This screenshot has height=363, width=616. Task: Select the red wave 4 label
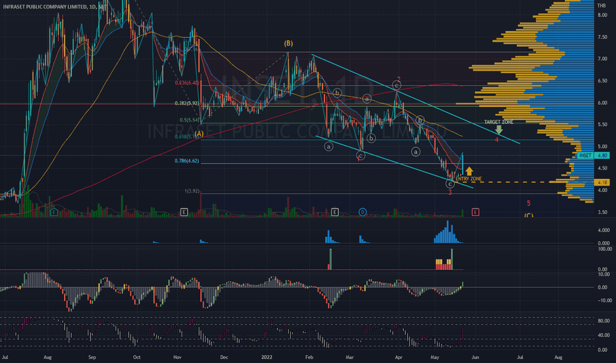(496, 140)
